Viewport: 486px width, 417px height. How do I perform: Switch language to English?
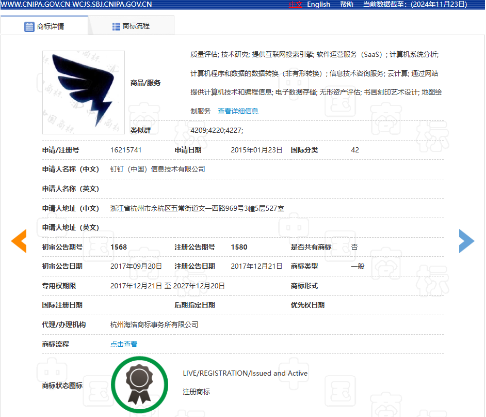(x=318, y=4)
